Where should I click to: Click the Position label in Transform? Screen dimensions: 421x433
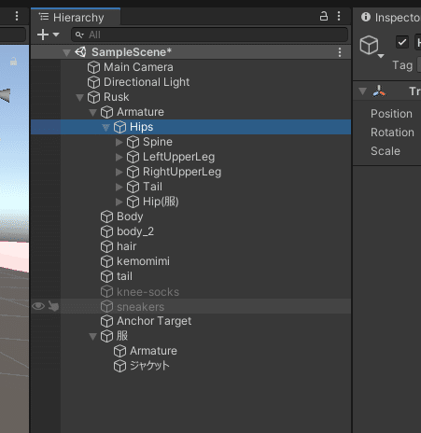[391, 114]
